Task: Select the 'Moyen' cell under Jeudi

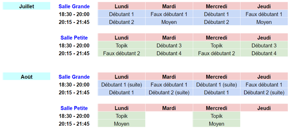Action: pos(264,22)
